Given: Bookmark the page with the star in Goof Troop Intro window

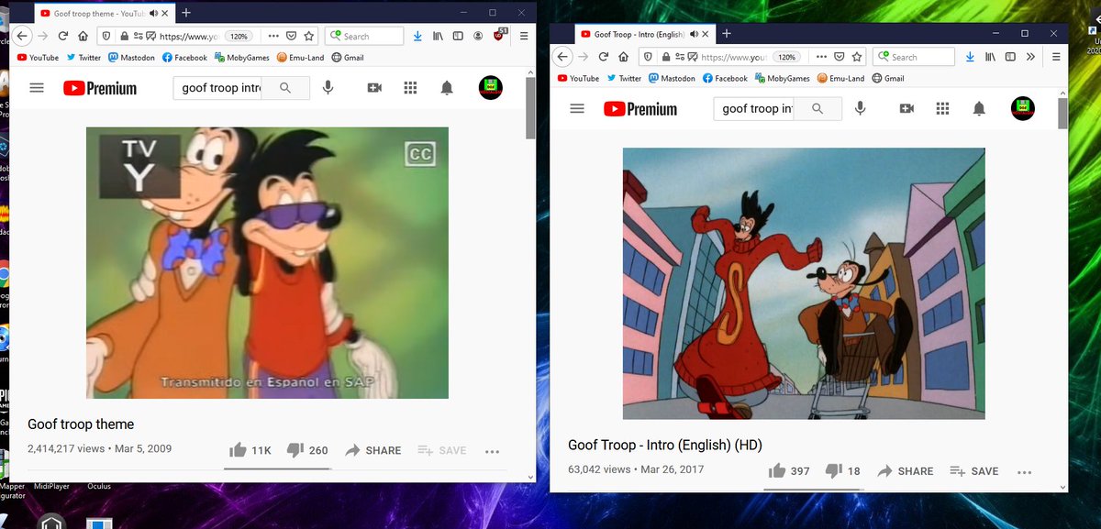Looking at the screenshot, I should click(857, 57).
